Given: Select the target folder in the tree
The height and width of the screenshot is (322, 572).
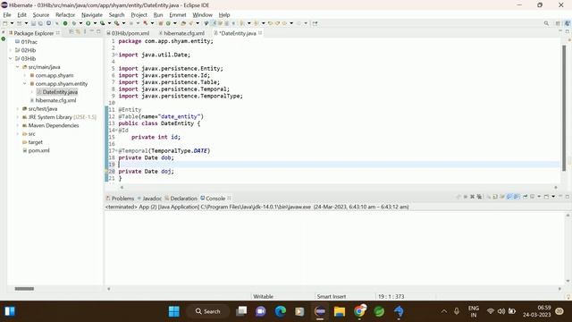Looking at the screenshot, I should coord(36,142).
